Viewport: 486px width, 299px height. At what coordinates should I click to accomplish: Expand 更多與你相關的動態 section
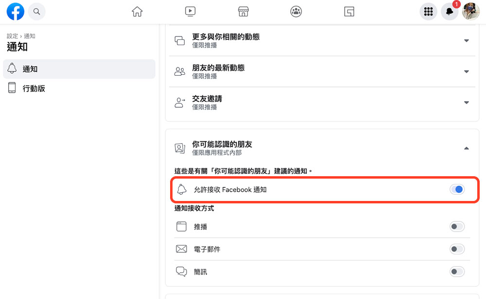[x=467, y=41]
